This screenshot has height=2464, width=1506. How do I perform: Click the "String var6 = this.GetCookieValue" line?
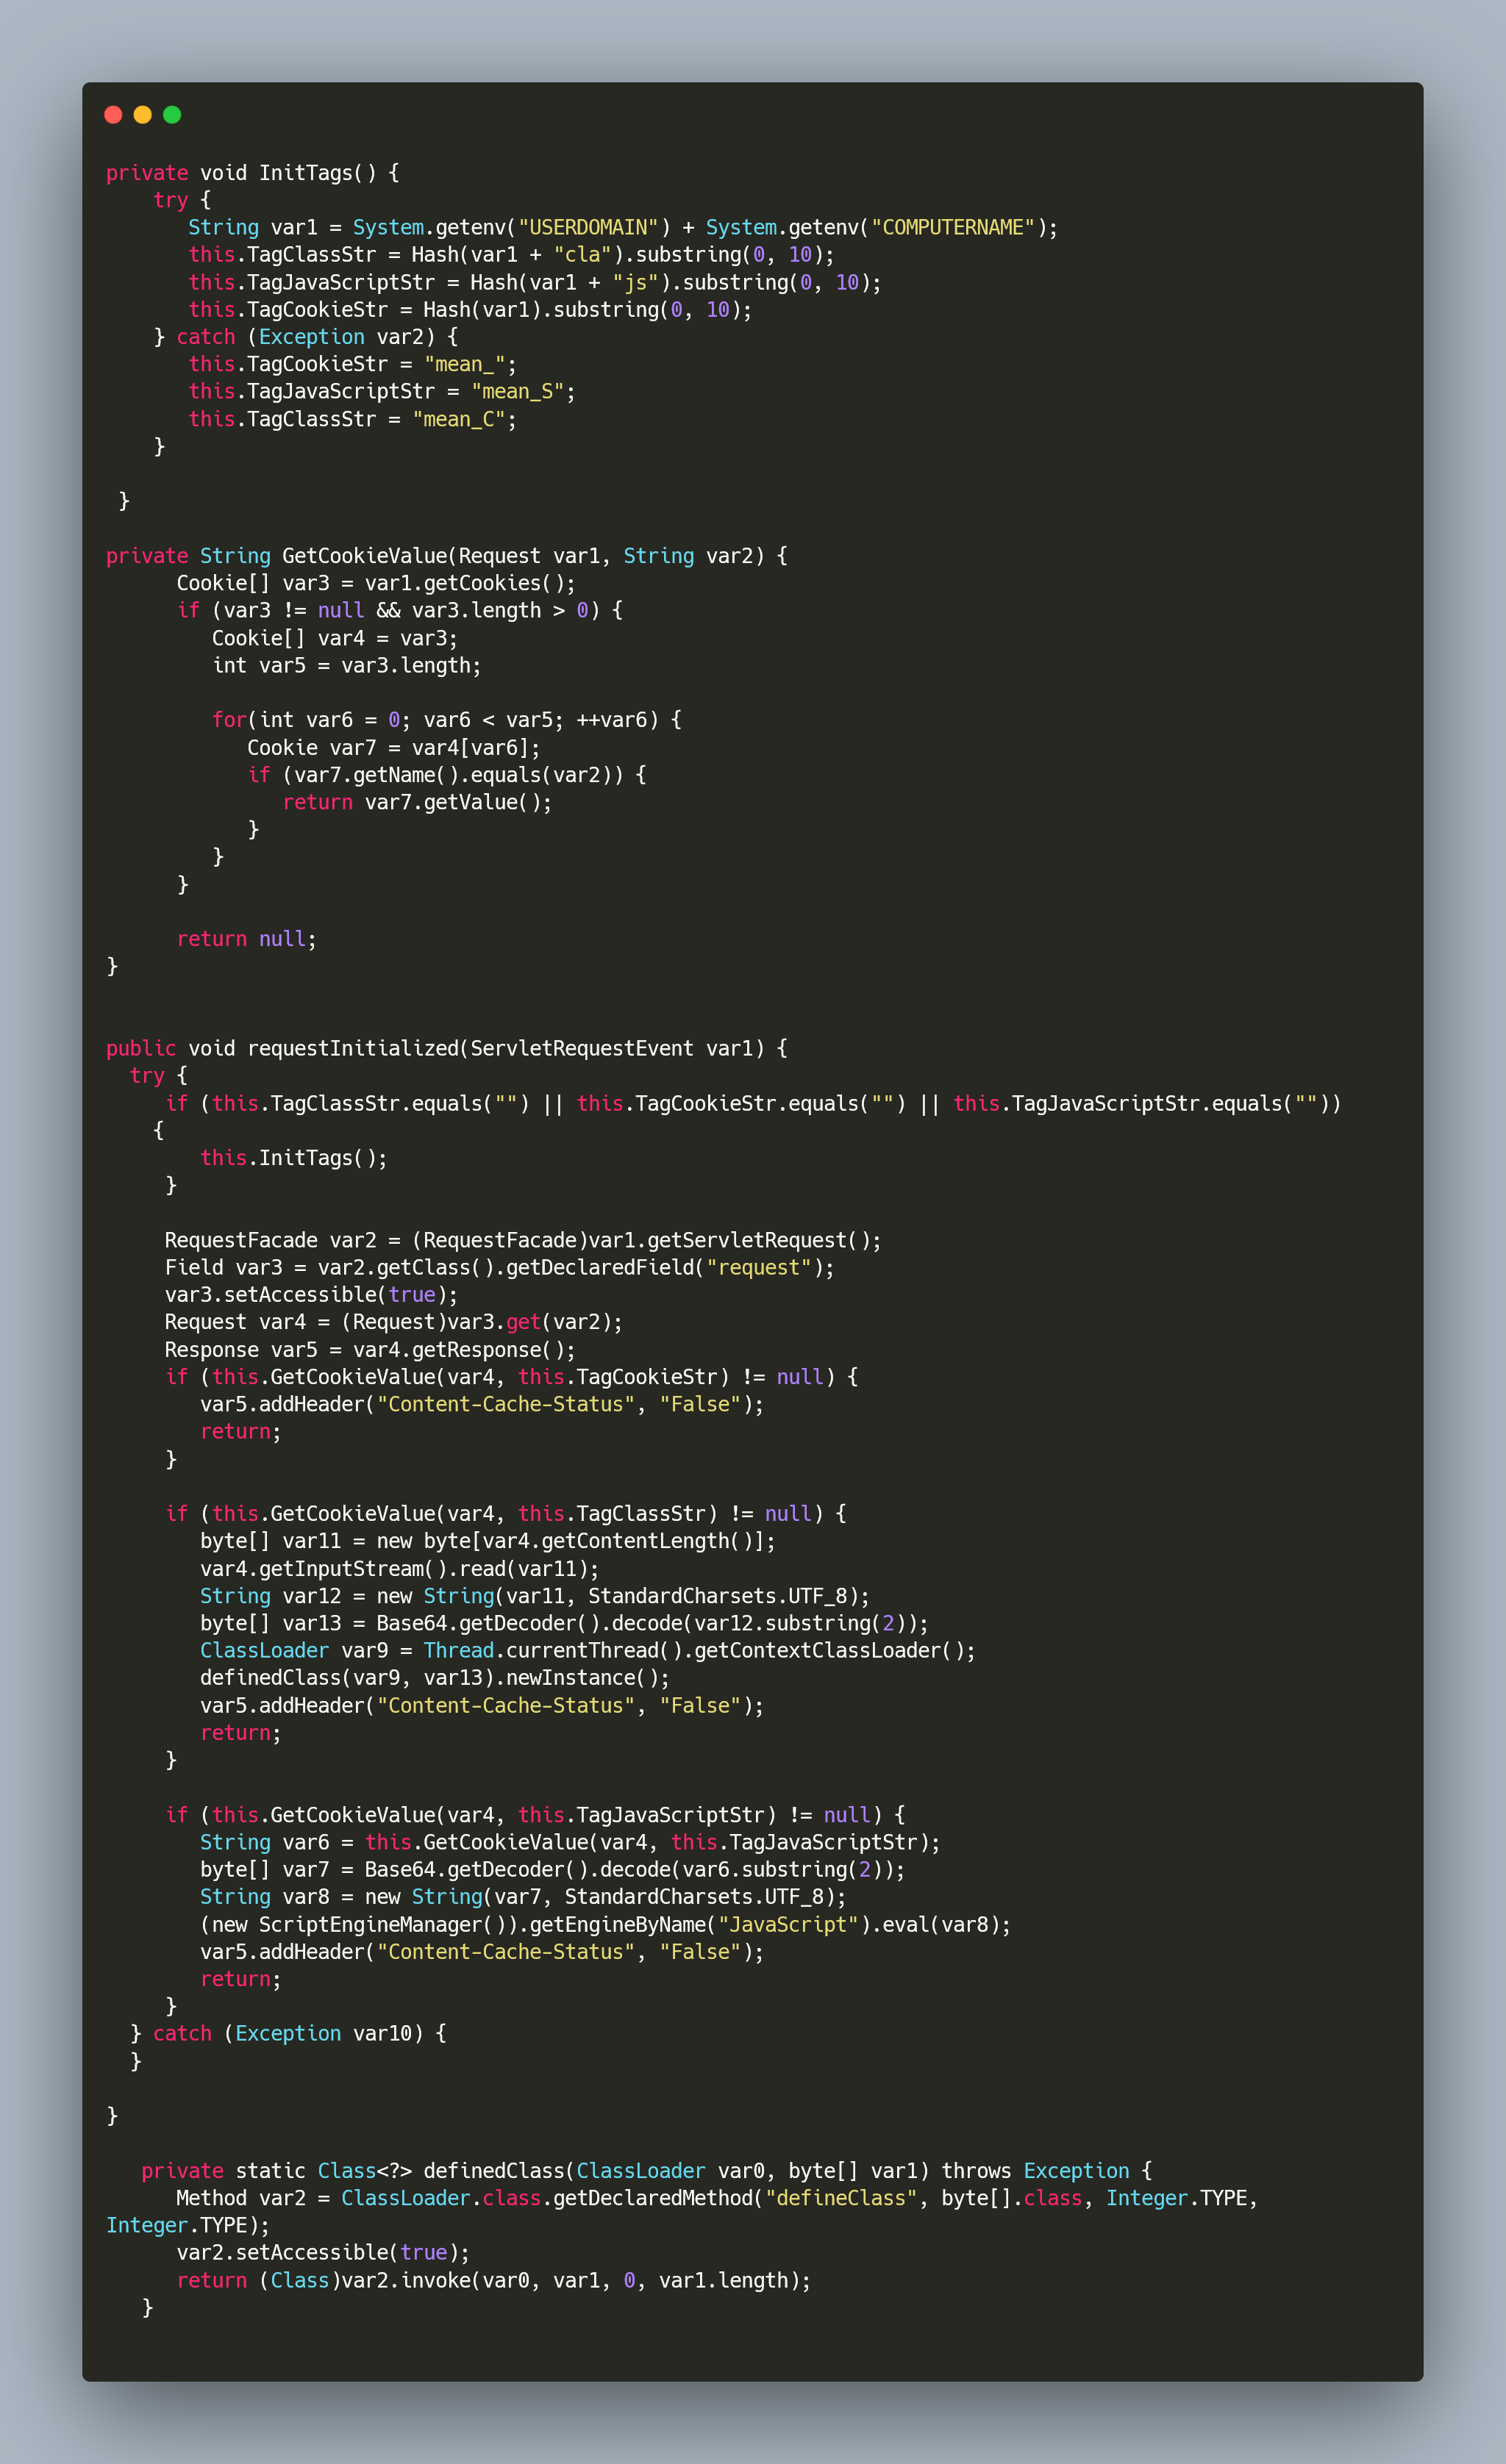pyautogui.click(x=571, y=1842)
